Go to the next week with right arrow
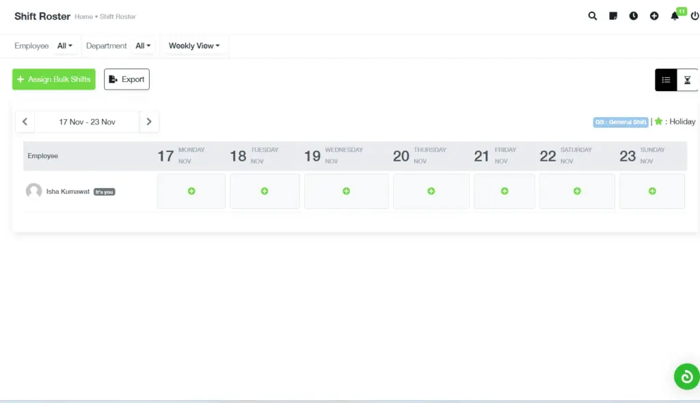Screen dimensions: 700x403 [x=149, y=121]
